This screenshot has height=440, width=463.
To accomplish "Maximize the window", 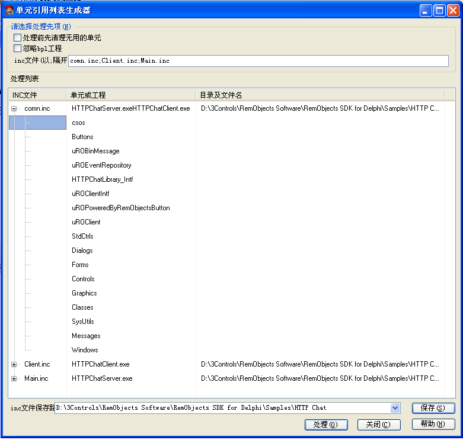I will 439,10.
